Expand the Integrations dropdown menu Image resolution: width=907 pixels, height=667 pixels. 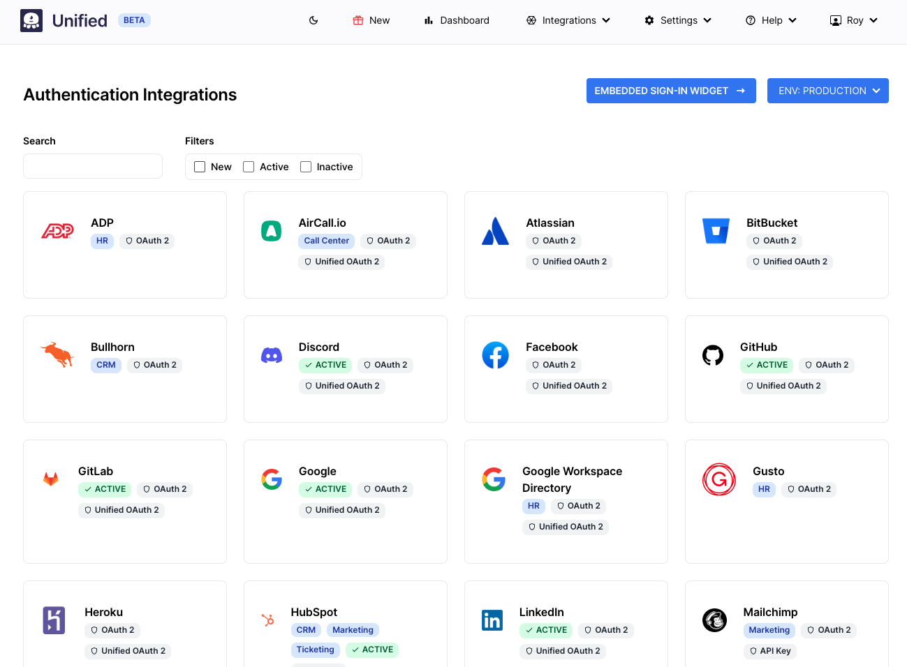click(568, 21)
